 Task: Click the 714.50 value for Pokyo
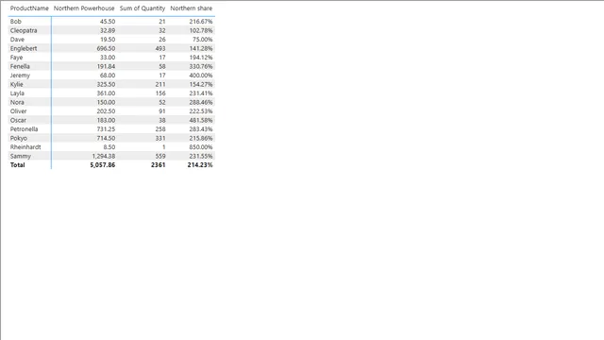tap(106, 138)
